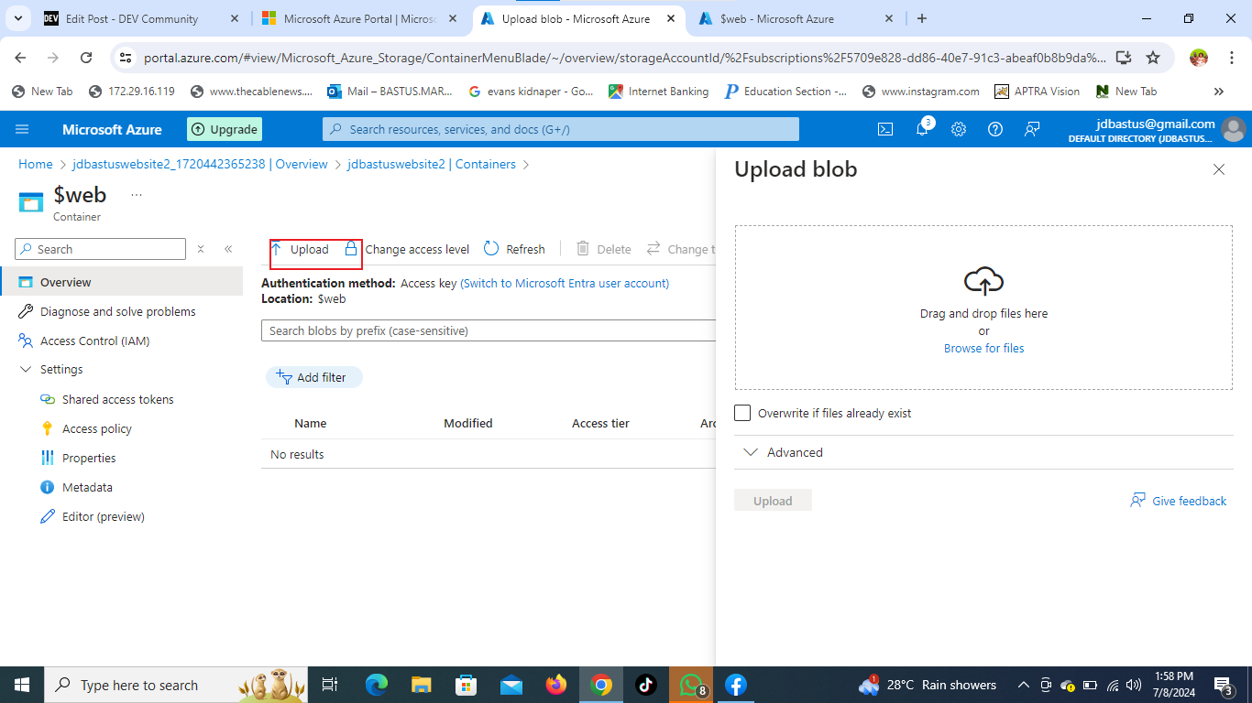Sort by the Access tier column header

tap(600, 423)
